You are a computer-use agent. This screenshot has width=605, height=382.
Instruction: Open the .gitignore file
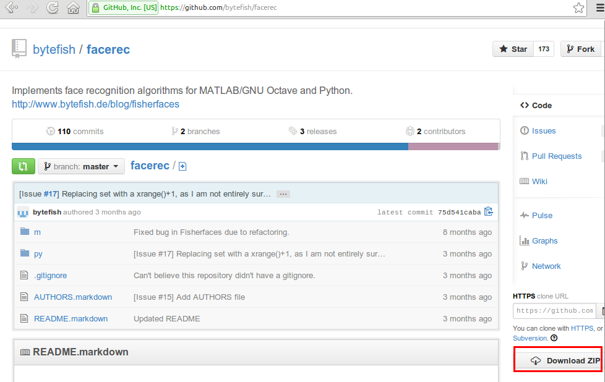51,276
